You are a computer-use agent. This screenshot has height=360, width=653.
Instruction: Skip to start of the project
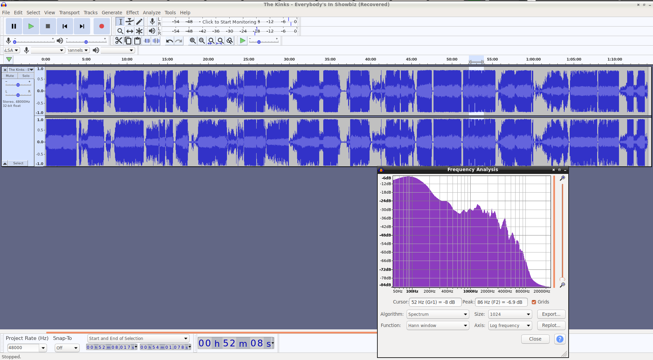65,26
